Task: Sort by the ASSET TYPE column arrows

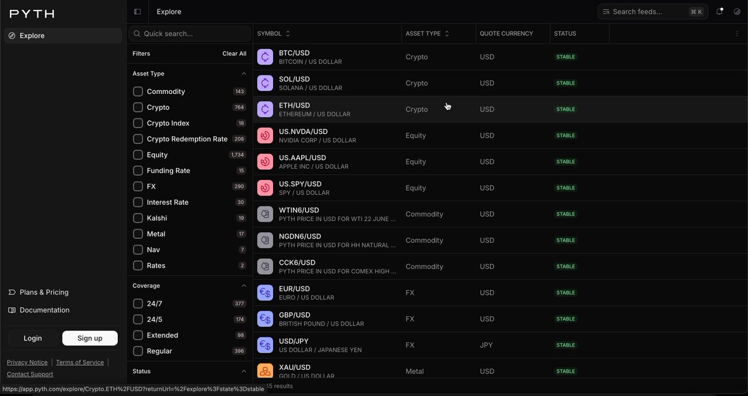Action: tap(447, 34)
